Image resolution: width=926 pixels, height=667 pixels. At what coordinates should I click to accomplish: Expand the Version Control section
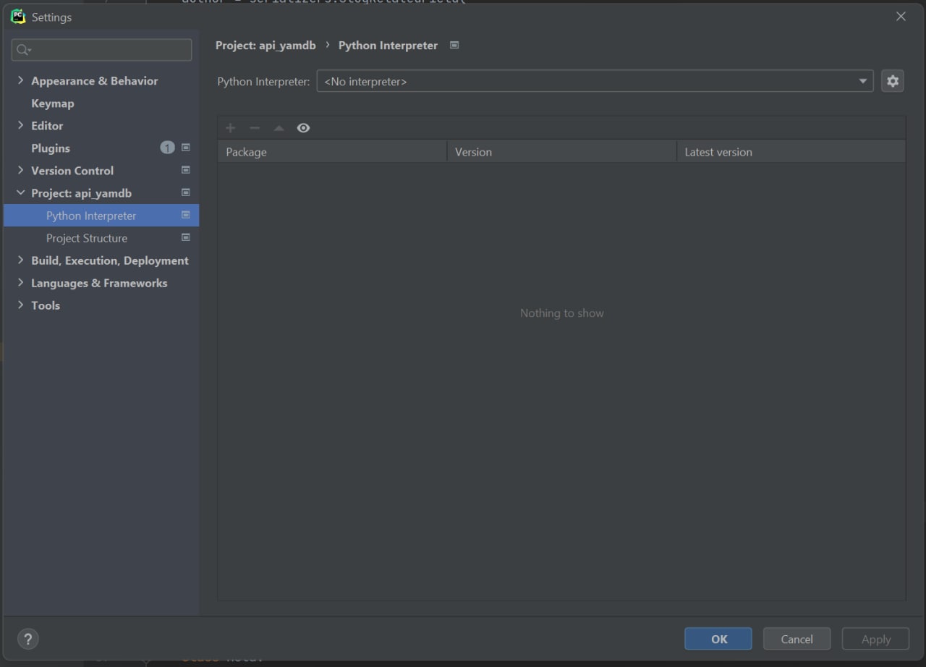(20, 170)
